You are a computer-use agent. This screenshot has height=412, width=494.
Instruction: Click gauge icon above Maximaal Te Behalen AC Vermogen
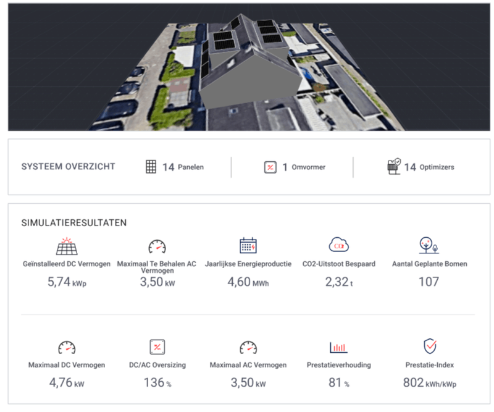[x=157, y=246]
